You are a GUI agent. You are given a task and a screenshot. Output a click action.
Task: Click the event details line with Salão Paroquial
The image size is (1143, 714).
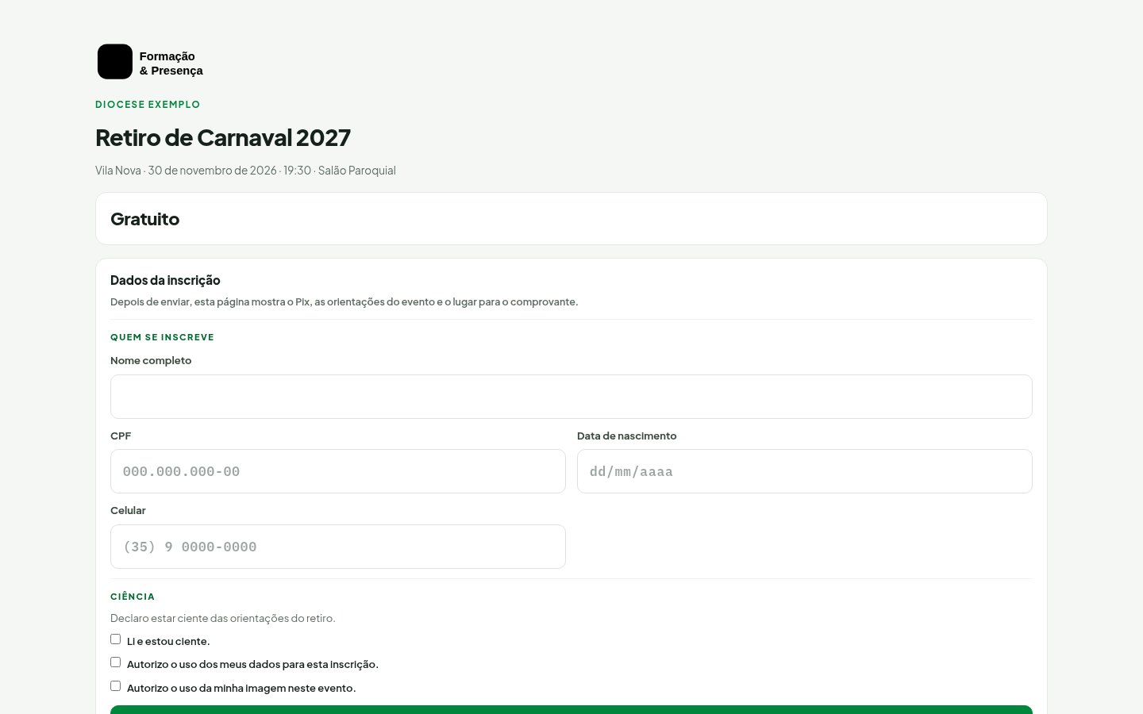245,171
